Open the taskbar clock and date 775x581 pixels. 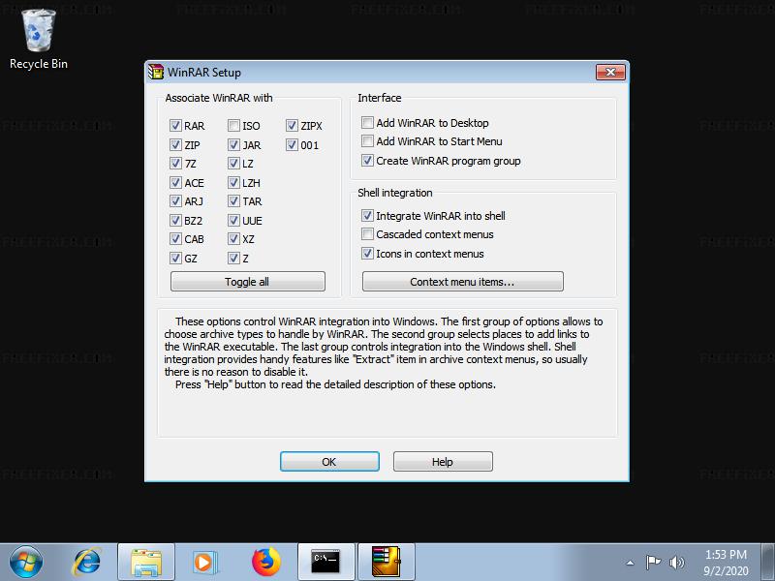pos(726,563)
